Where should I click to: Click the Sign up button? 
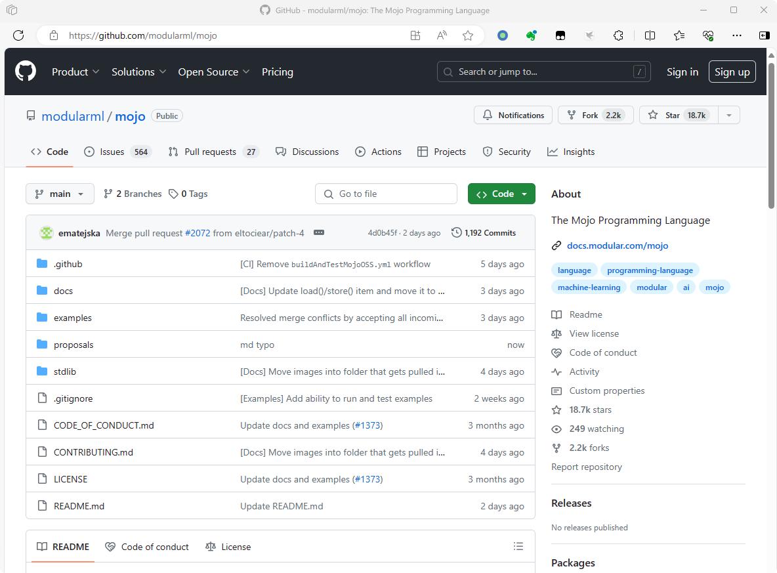(x=732, y=72)
